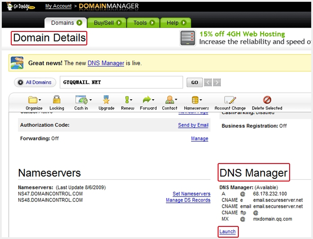Click the Locking padlock icon
Image resolution: width=313 pixels, height=239 pixels.
56,100
